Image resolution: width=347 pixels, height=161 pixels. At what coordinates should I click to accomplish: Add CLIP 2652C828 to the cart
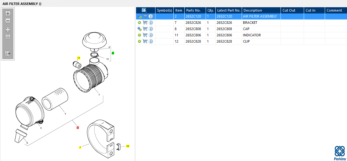coord(145,41)
